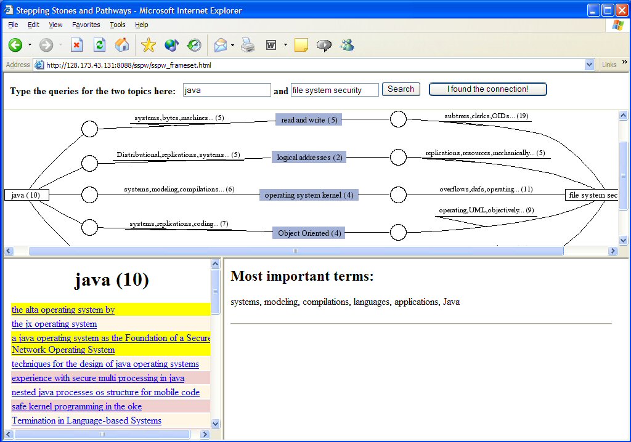Expand the Links toolbar chevron
The width and height of the screenshot is (631, 442).
[x=625, y=62]
